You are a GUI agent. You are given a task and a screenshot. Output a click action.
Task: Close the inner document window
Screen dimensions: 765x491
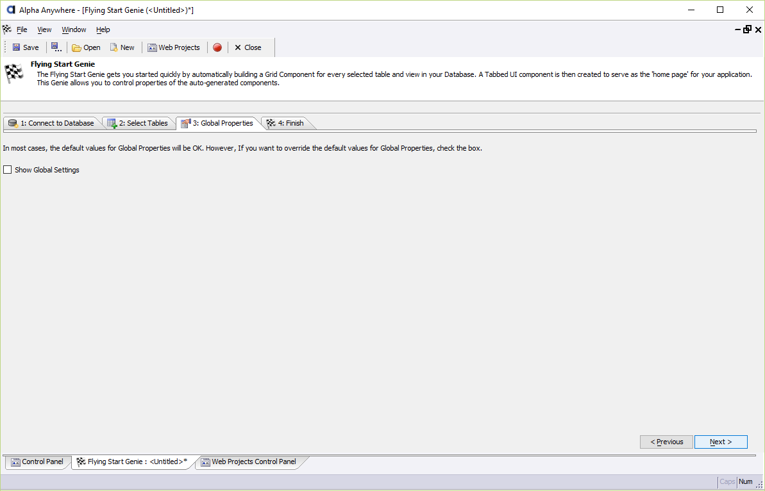(x=758, y=29)
